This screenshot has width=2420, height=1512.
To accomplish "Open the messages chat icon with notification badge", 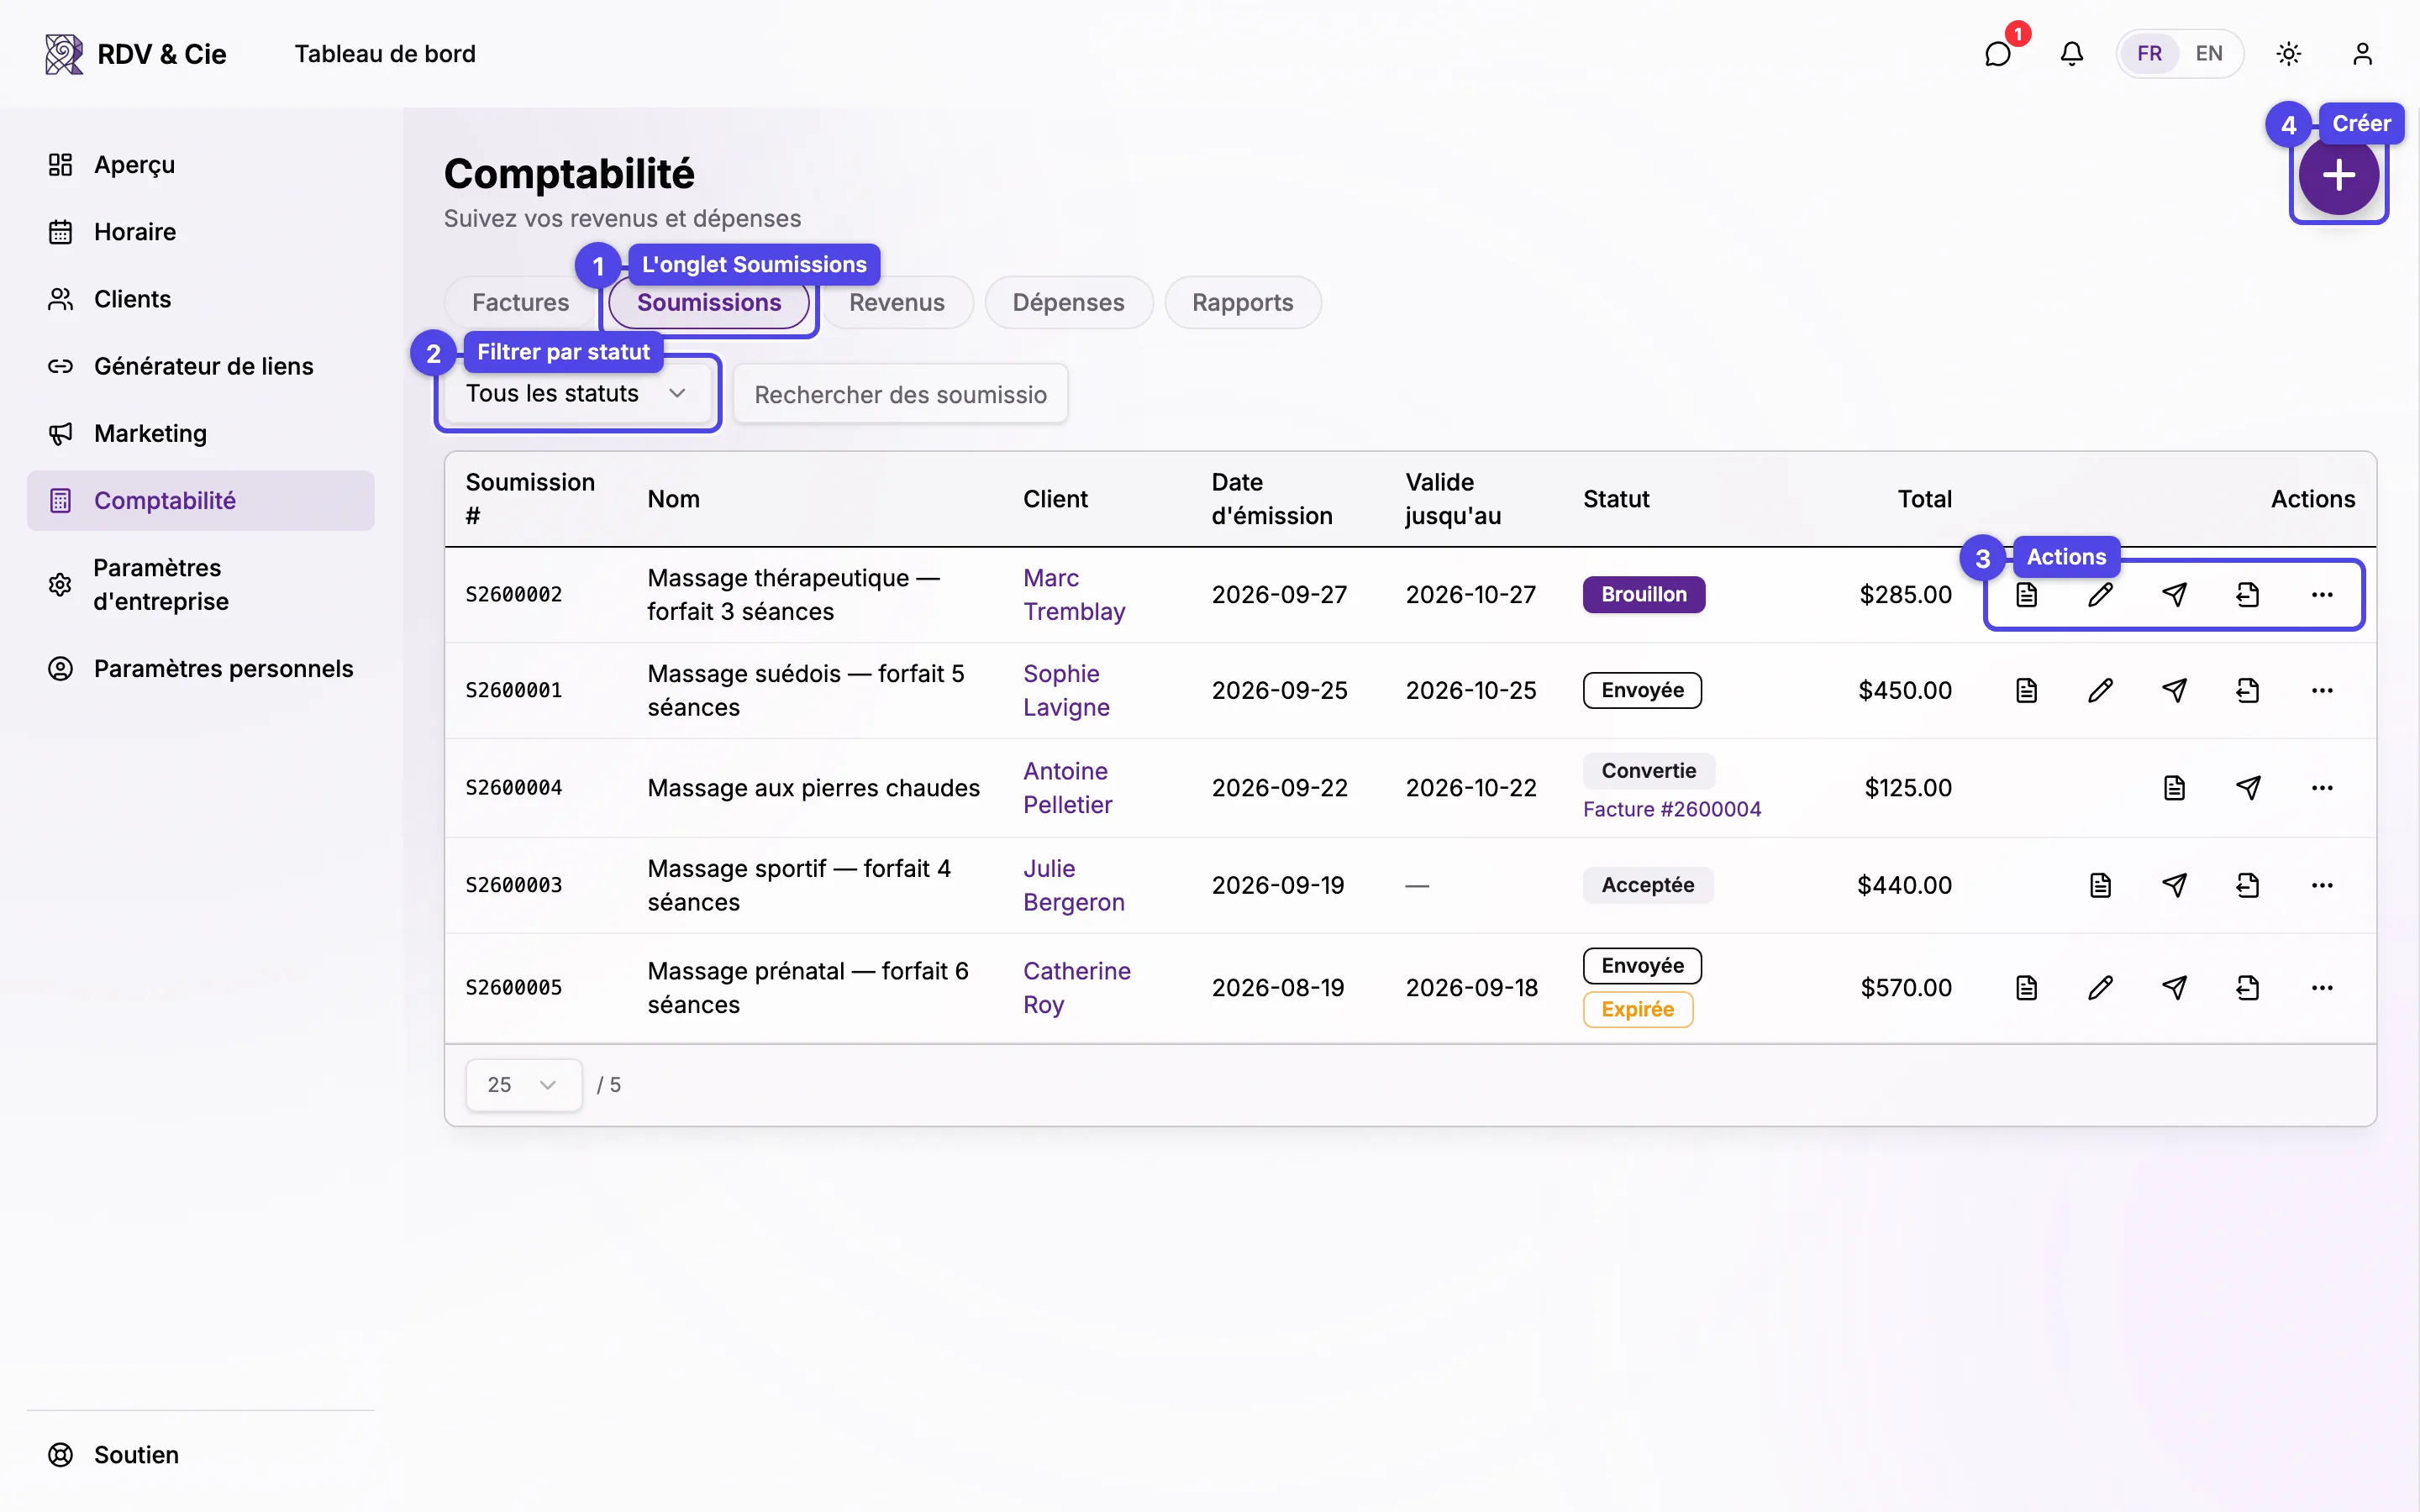I will pos(1997,54).
